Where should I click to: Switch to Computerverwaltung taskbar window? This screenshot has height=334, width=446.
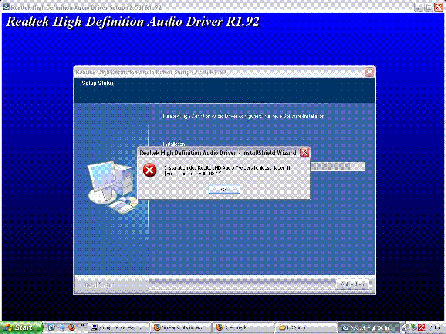pos(118,327)
